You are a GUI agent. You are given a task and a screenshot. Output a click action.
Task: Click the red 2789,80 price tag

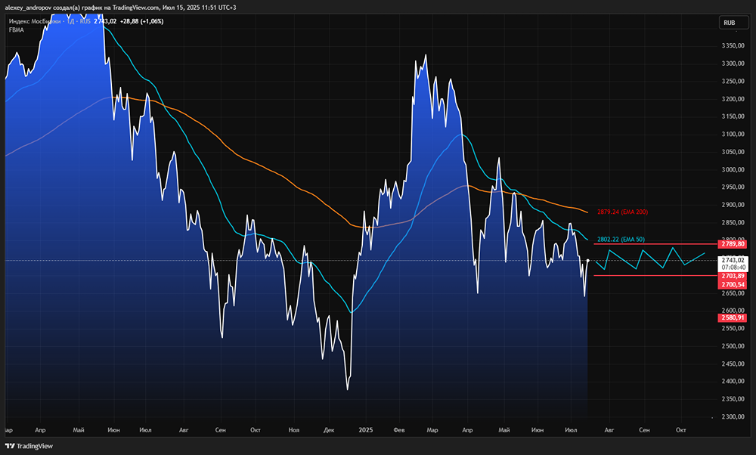tap(733, 244)
